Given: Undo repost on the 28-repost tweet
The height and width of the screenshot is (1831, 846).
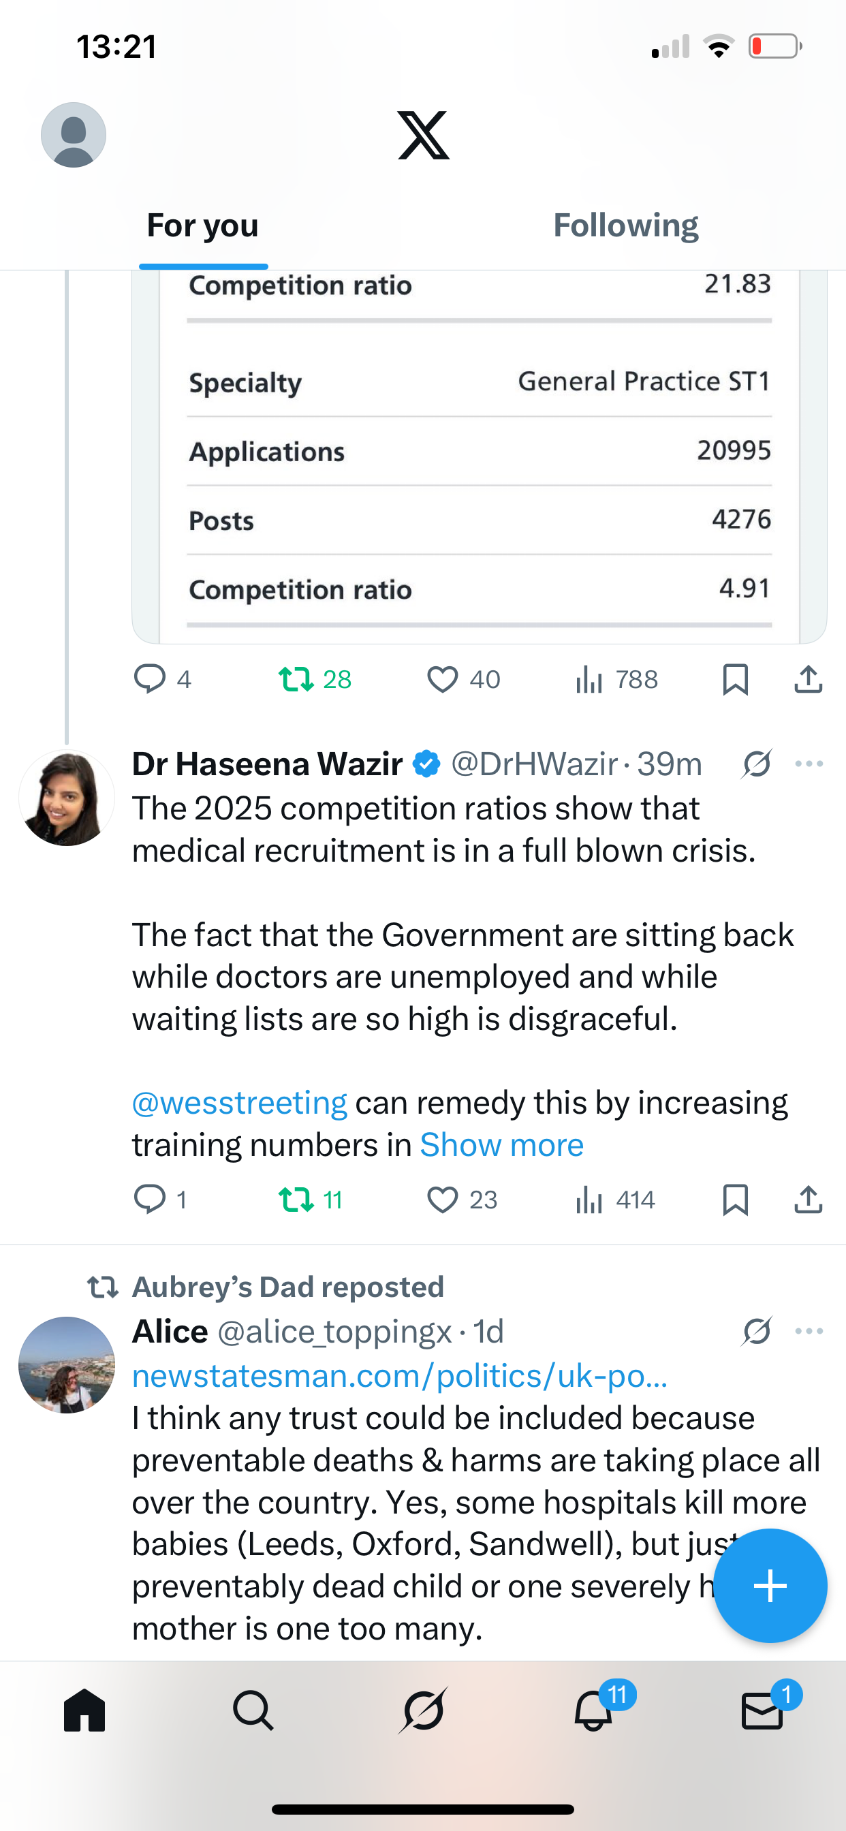Looking at the screenshot, I should pyautogui.click(x=296, y=680).
